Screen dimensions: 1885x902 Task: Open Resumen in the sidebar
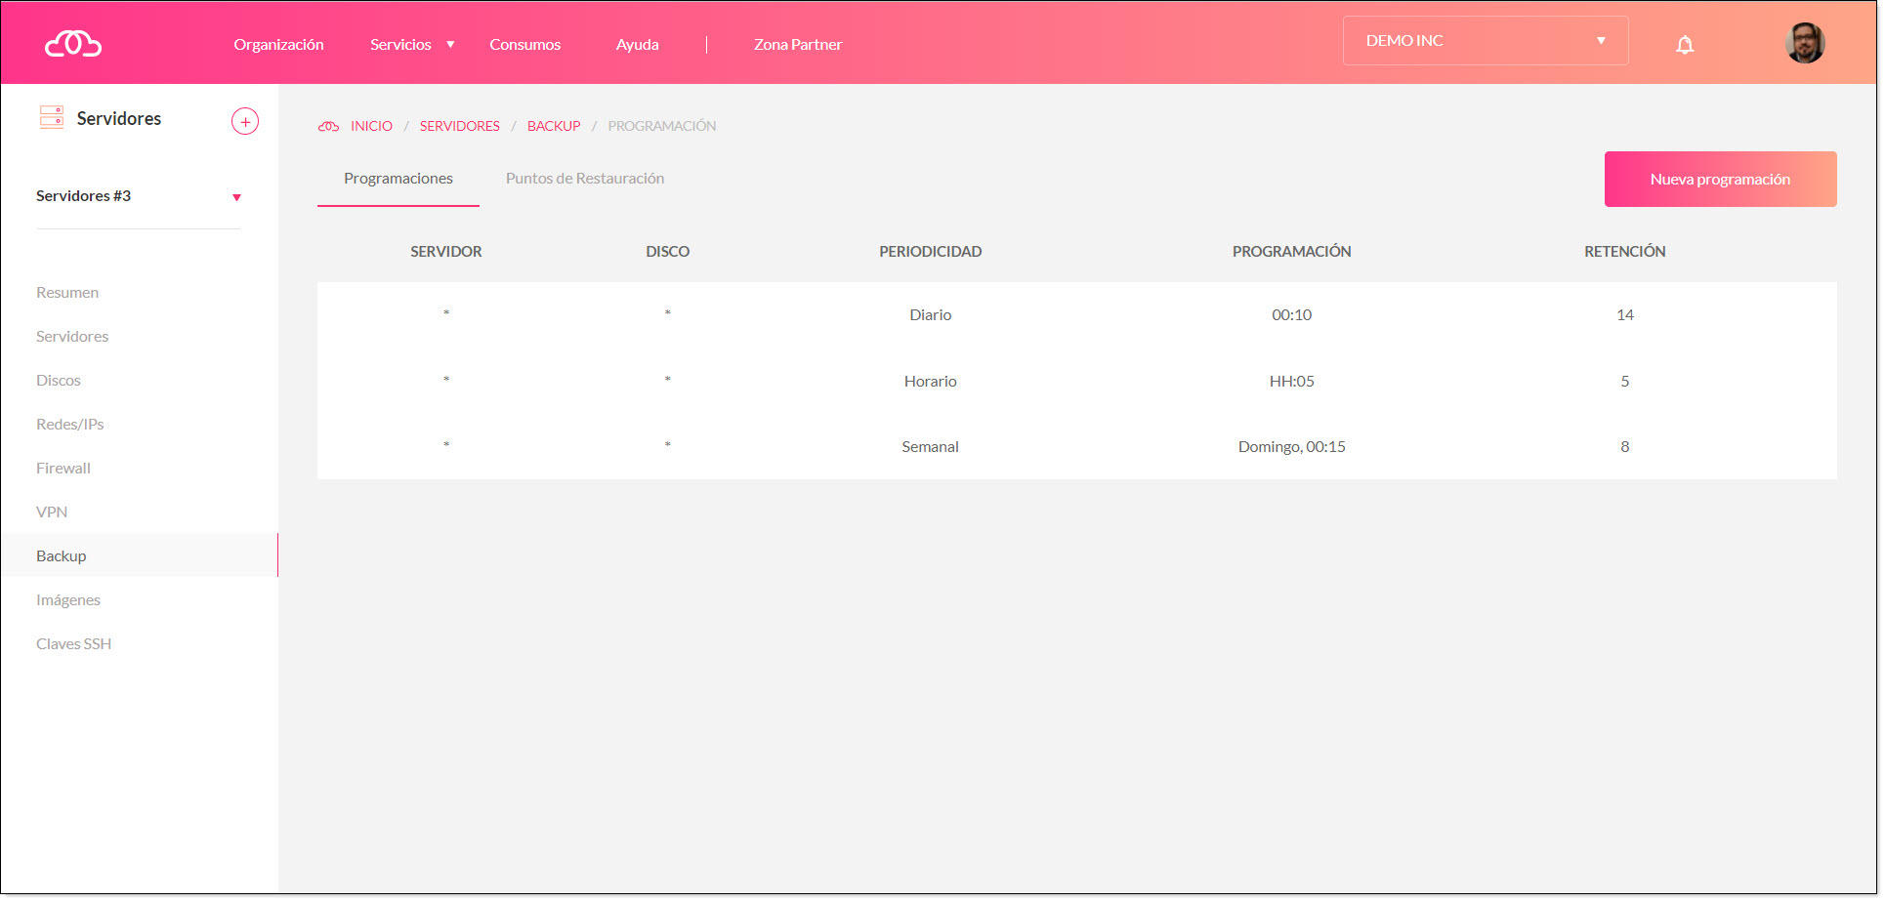click(67, 293)
